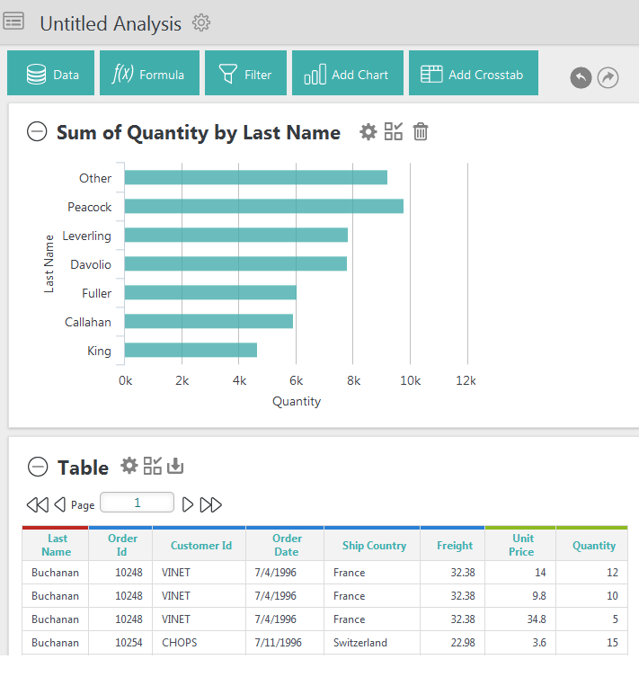Image resolution: width=639 pixels, height=677 pixels.
Task: Click the Filter button
Action: coord(246,73)
